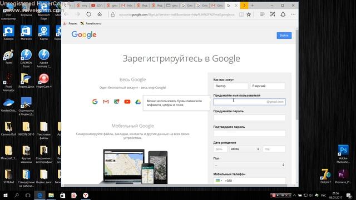
Task: Open the volume icon in system tray
Action: 311,195
